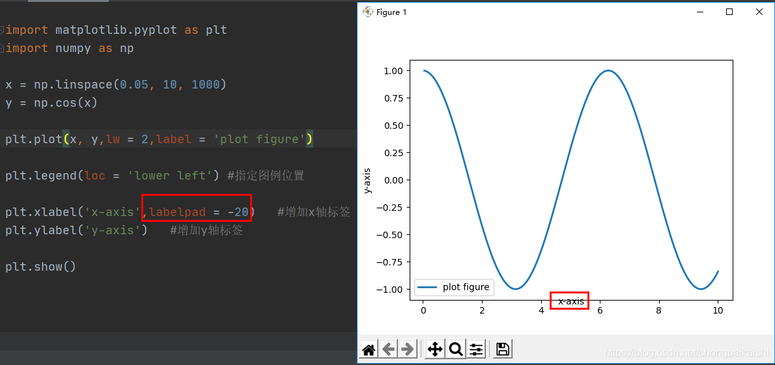Click the −1.00 y tick label
The image size is (775, 365).
click(x=391, y=290)
